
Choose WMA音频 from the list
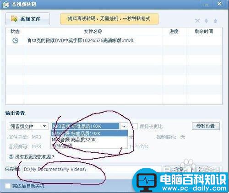(x=89, y=145)
